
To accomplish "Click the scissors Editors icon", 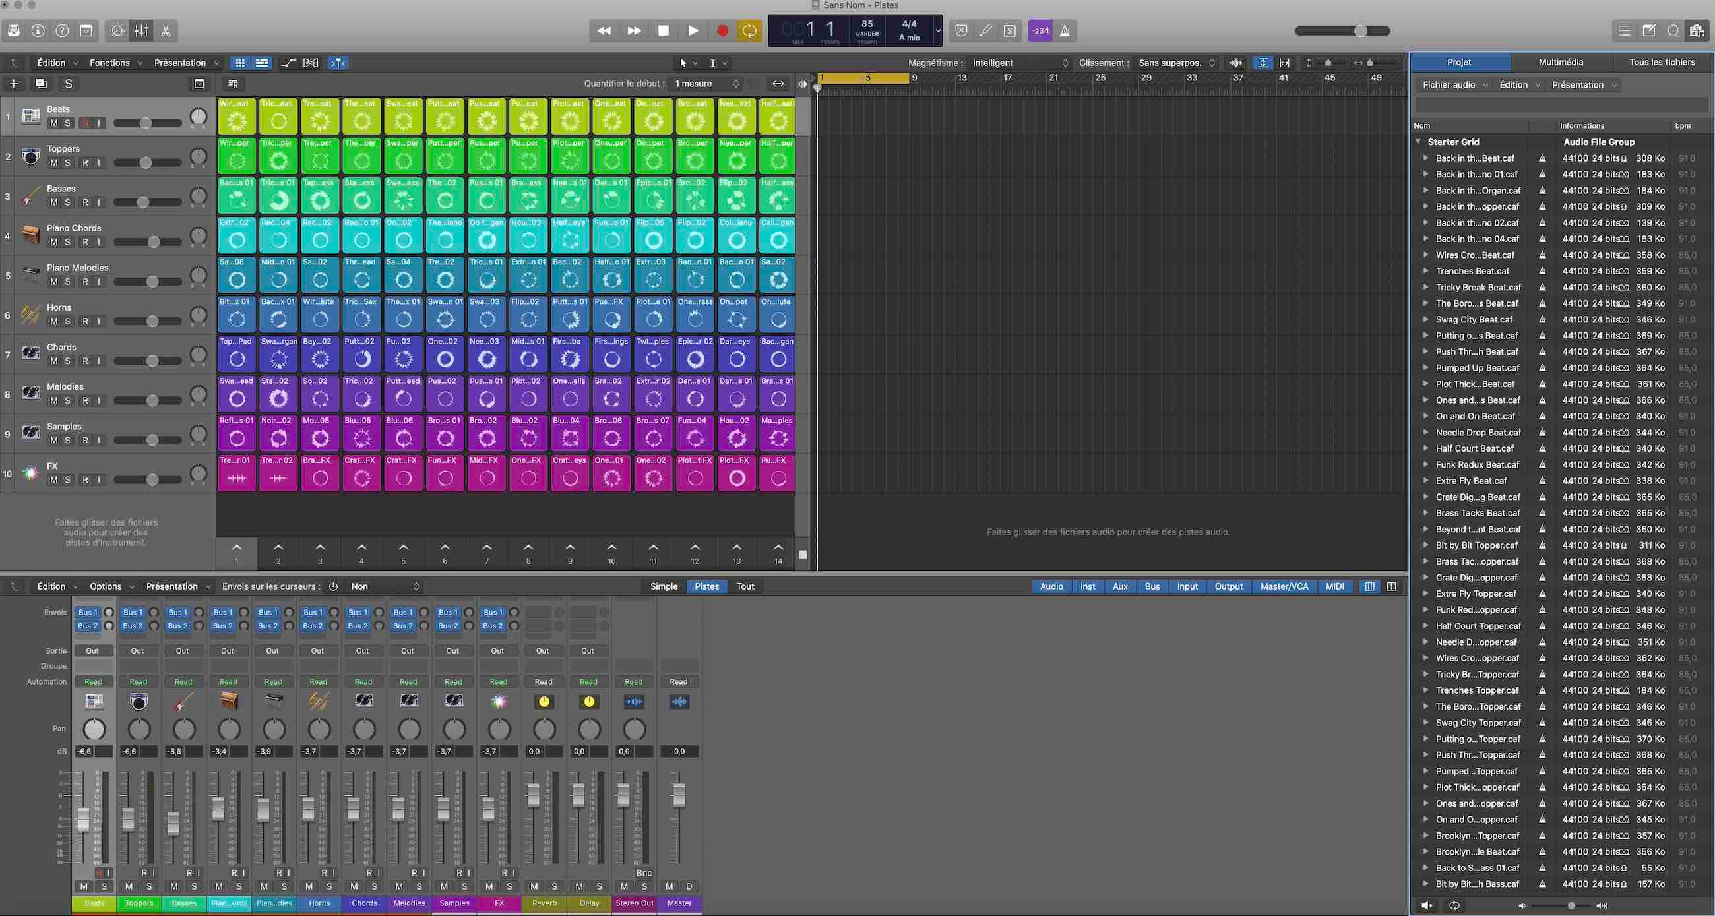I will coord(166,30).
